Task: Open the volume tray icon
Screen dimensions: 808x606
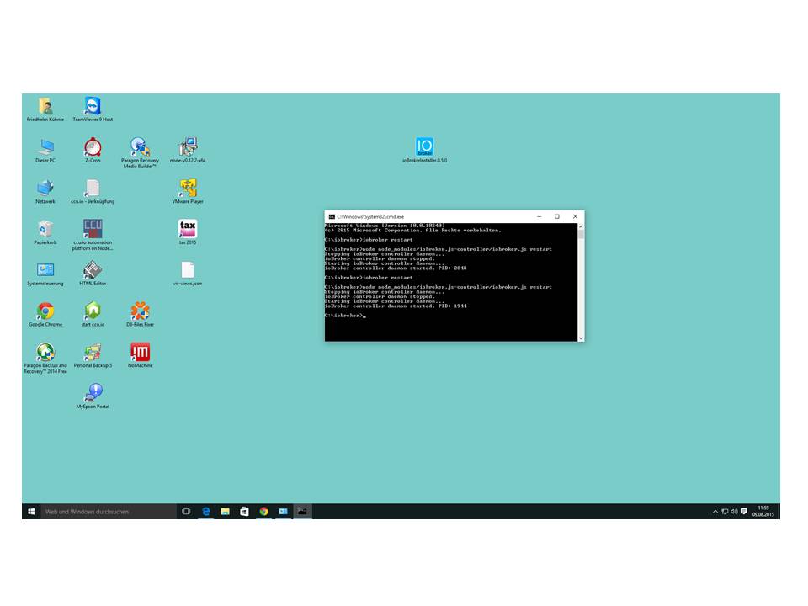Action: click(x=734, y=512)
